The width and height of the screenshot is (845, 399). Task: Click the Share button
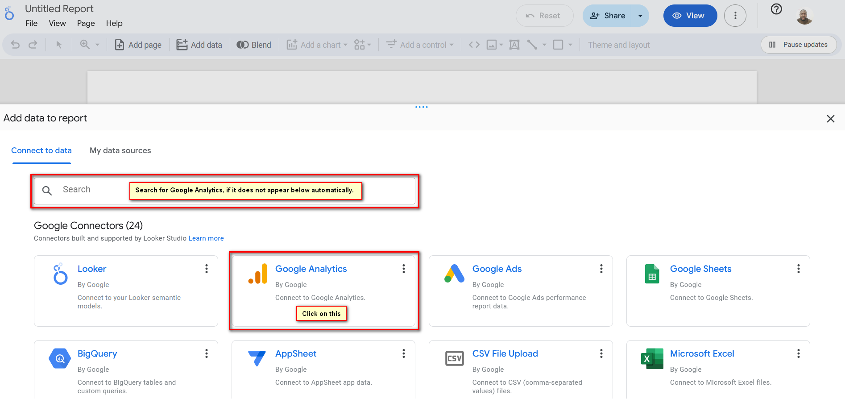point(607,16)
